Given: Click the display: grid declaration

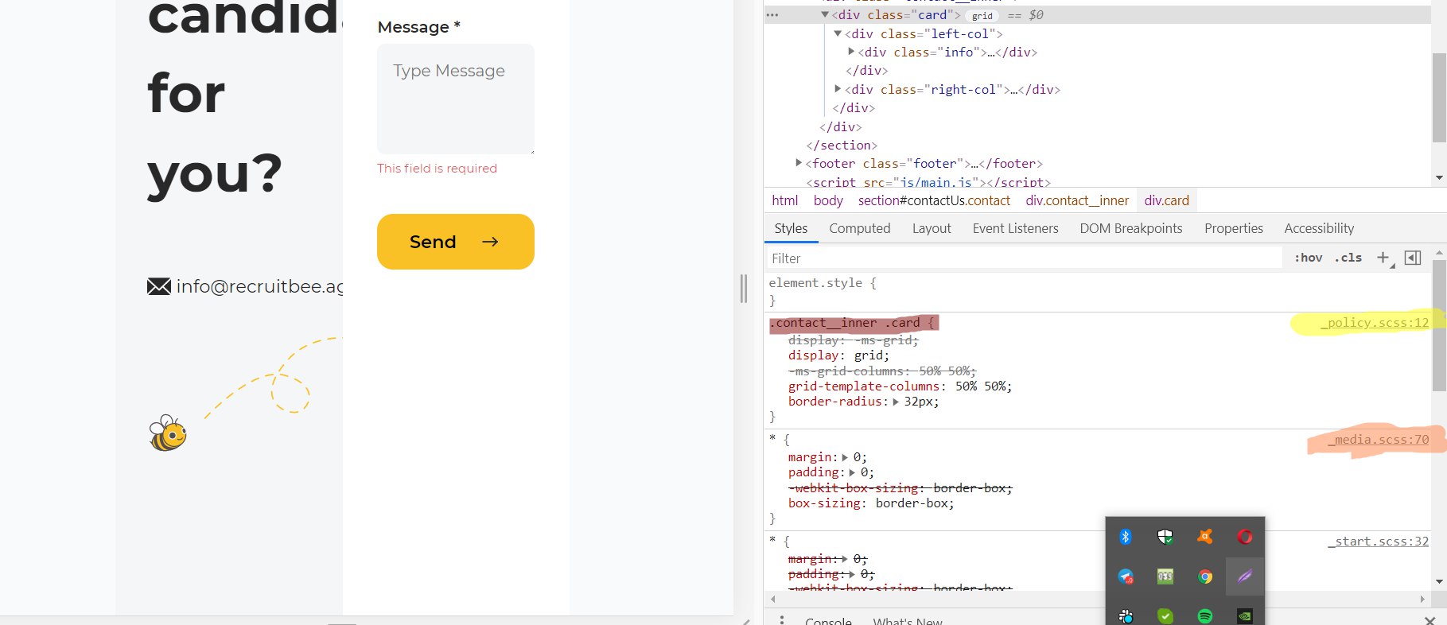Looking at the screenshot, I should click(x=838, y=355).
